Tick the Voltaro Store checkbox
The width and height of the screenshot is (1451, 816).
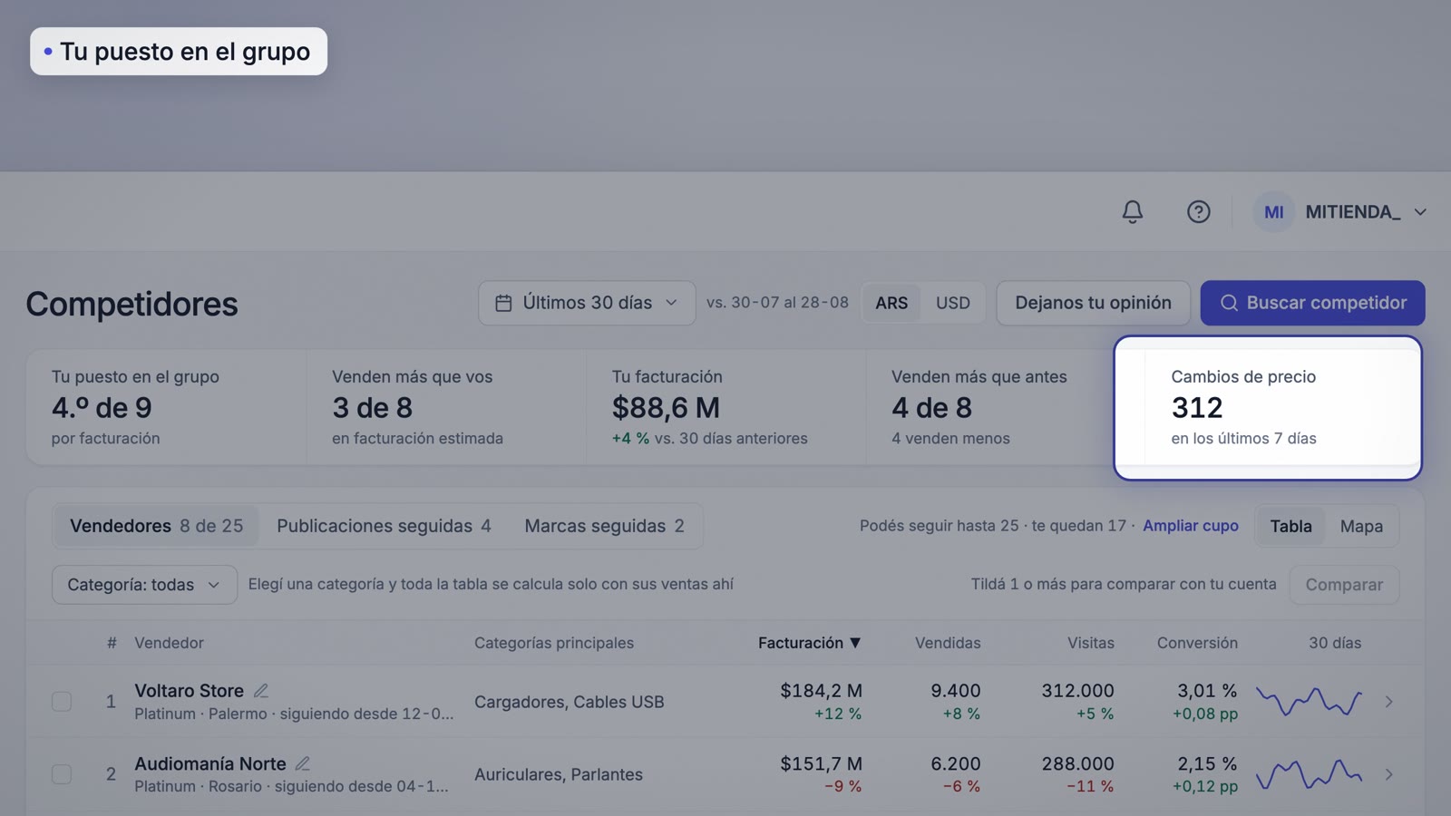(x=62, y=702)
